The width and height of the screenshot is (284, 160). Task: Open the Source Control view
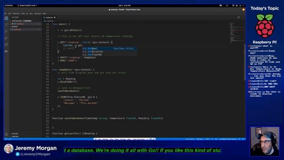6,31
